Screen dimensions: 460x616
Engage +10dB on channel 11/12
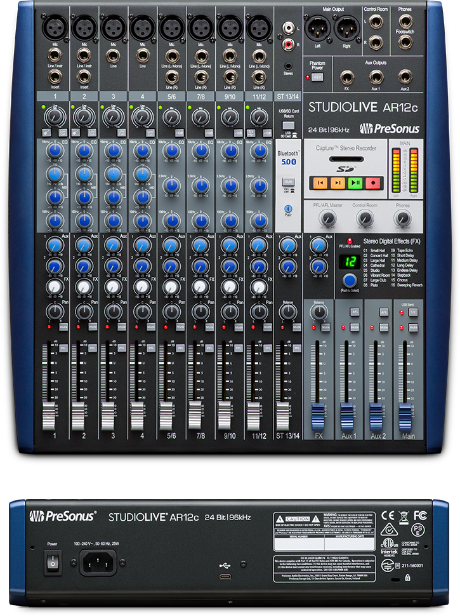point(267,132)
